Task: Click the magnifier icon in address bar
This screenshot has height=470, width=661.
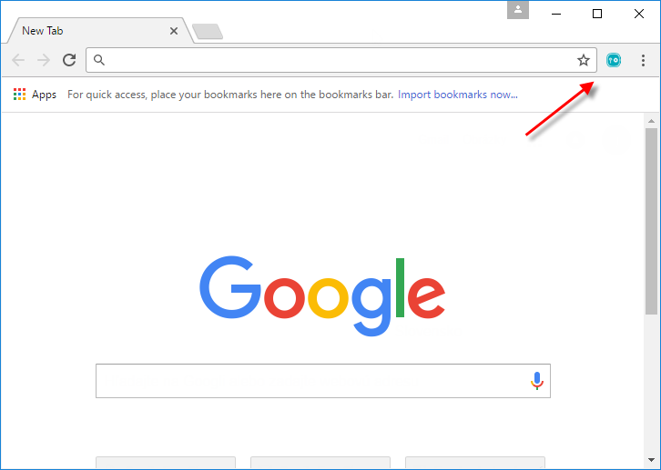Action: [99, 60]
